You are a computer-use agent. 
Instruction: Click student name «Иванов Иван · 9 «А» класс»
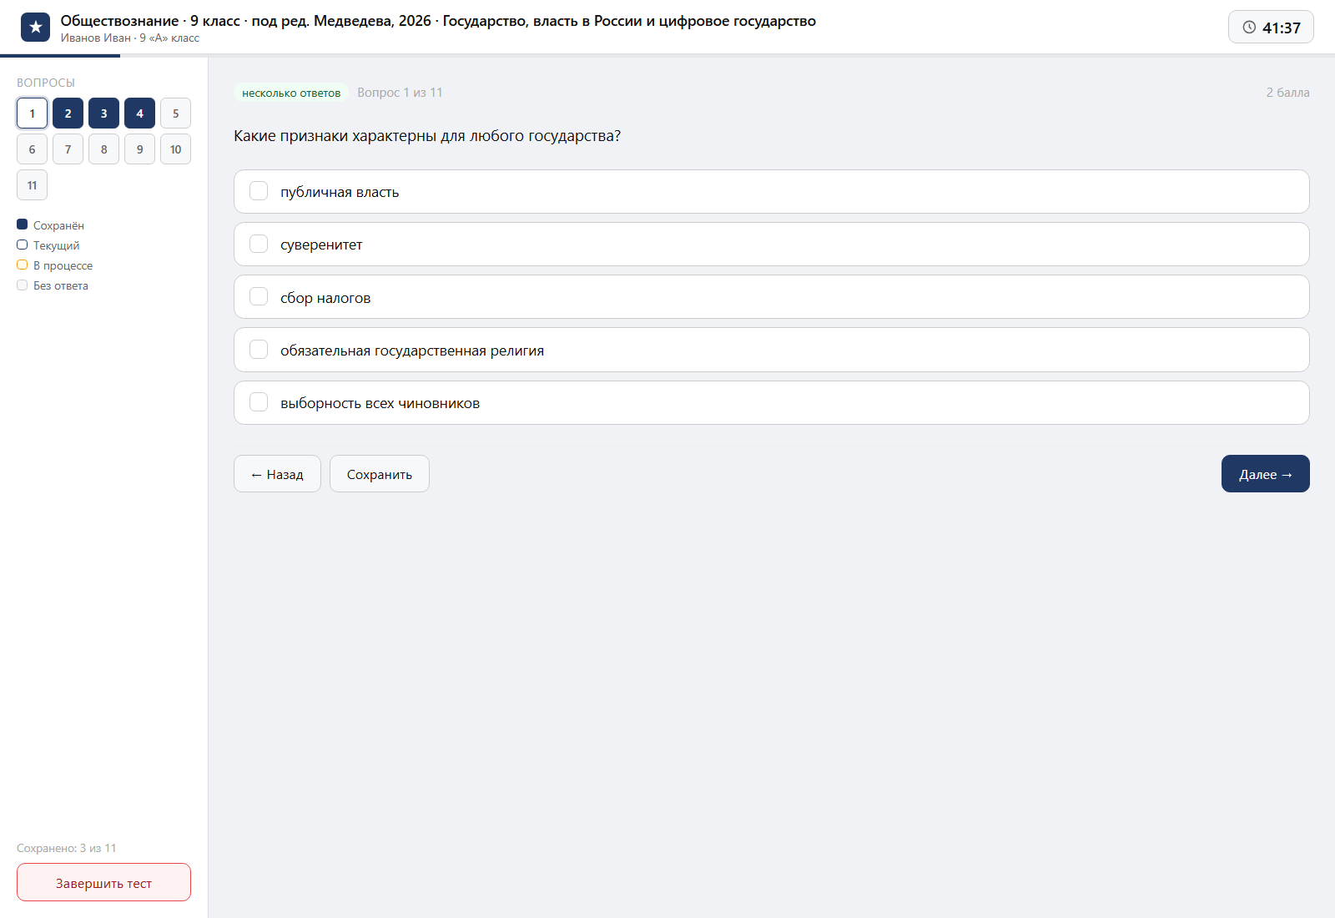point(130,38)
